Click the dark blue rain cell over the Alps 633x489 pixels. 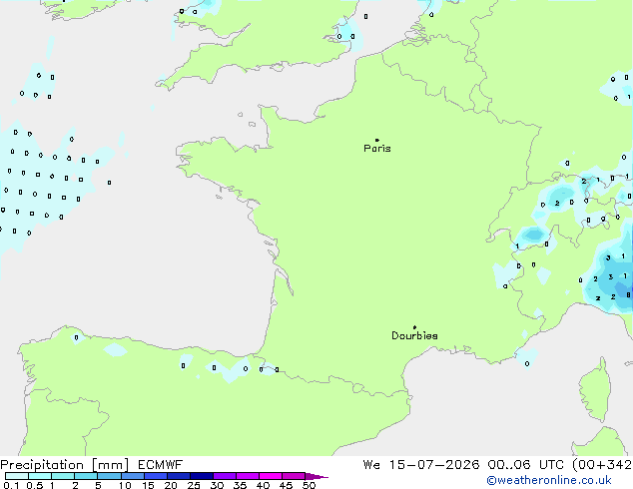(620, 282)
